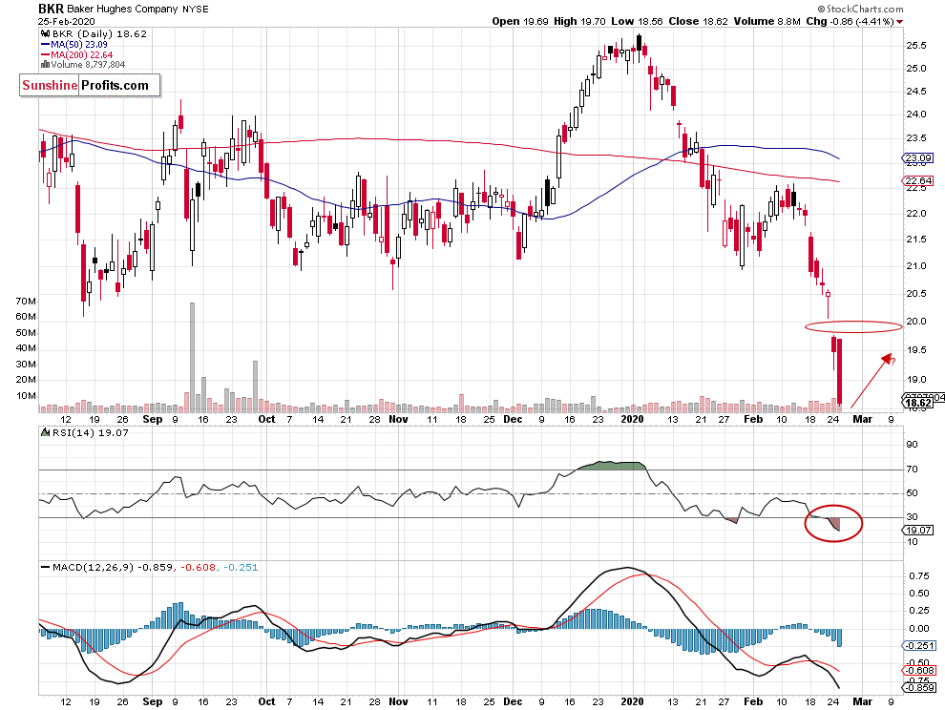Click the BKR ticker symbol title
The image size is (945, 710).
51,9
